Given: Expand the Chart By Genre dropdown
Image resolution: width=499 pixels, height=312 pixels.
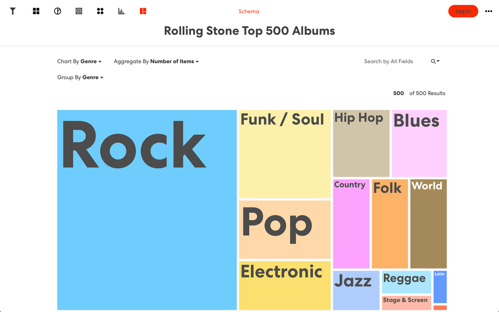Looking at the screenshot, I should click(x=79, y=62).
